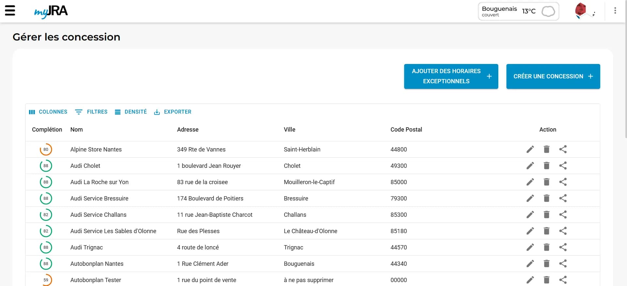Viewport: 627px width, 286px height.
Task: Share the Audi Trignac concession
Action: 563,247
